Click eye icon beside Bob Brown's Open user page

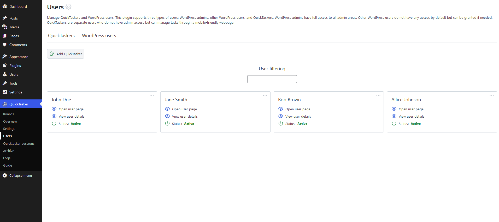point(281,109)
